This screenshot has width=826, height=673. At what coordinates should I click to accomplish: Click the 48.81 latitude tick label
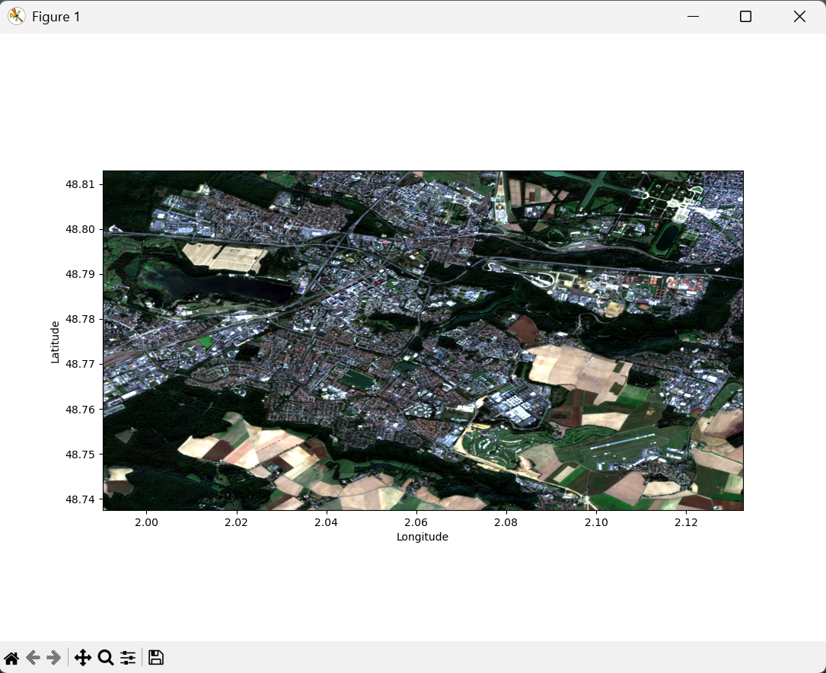point(81,184)
